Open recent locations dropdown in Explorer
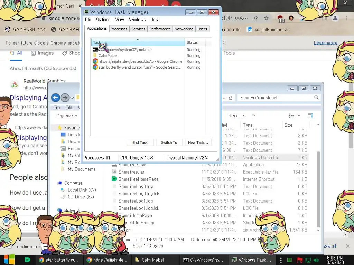 click(x=72, y=98)
